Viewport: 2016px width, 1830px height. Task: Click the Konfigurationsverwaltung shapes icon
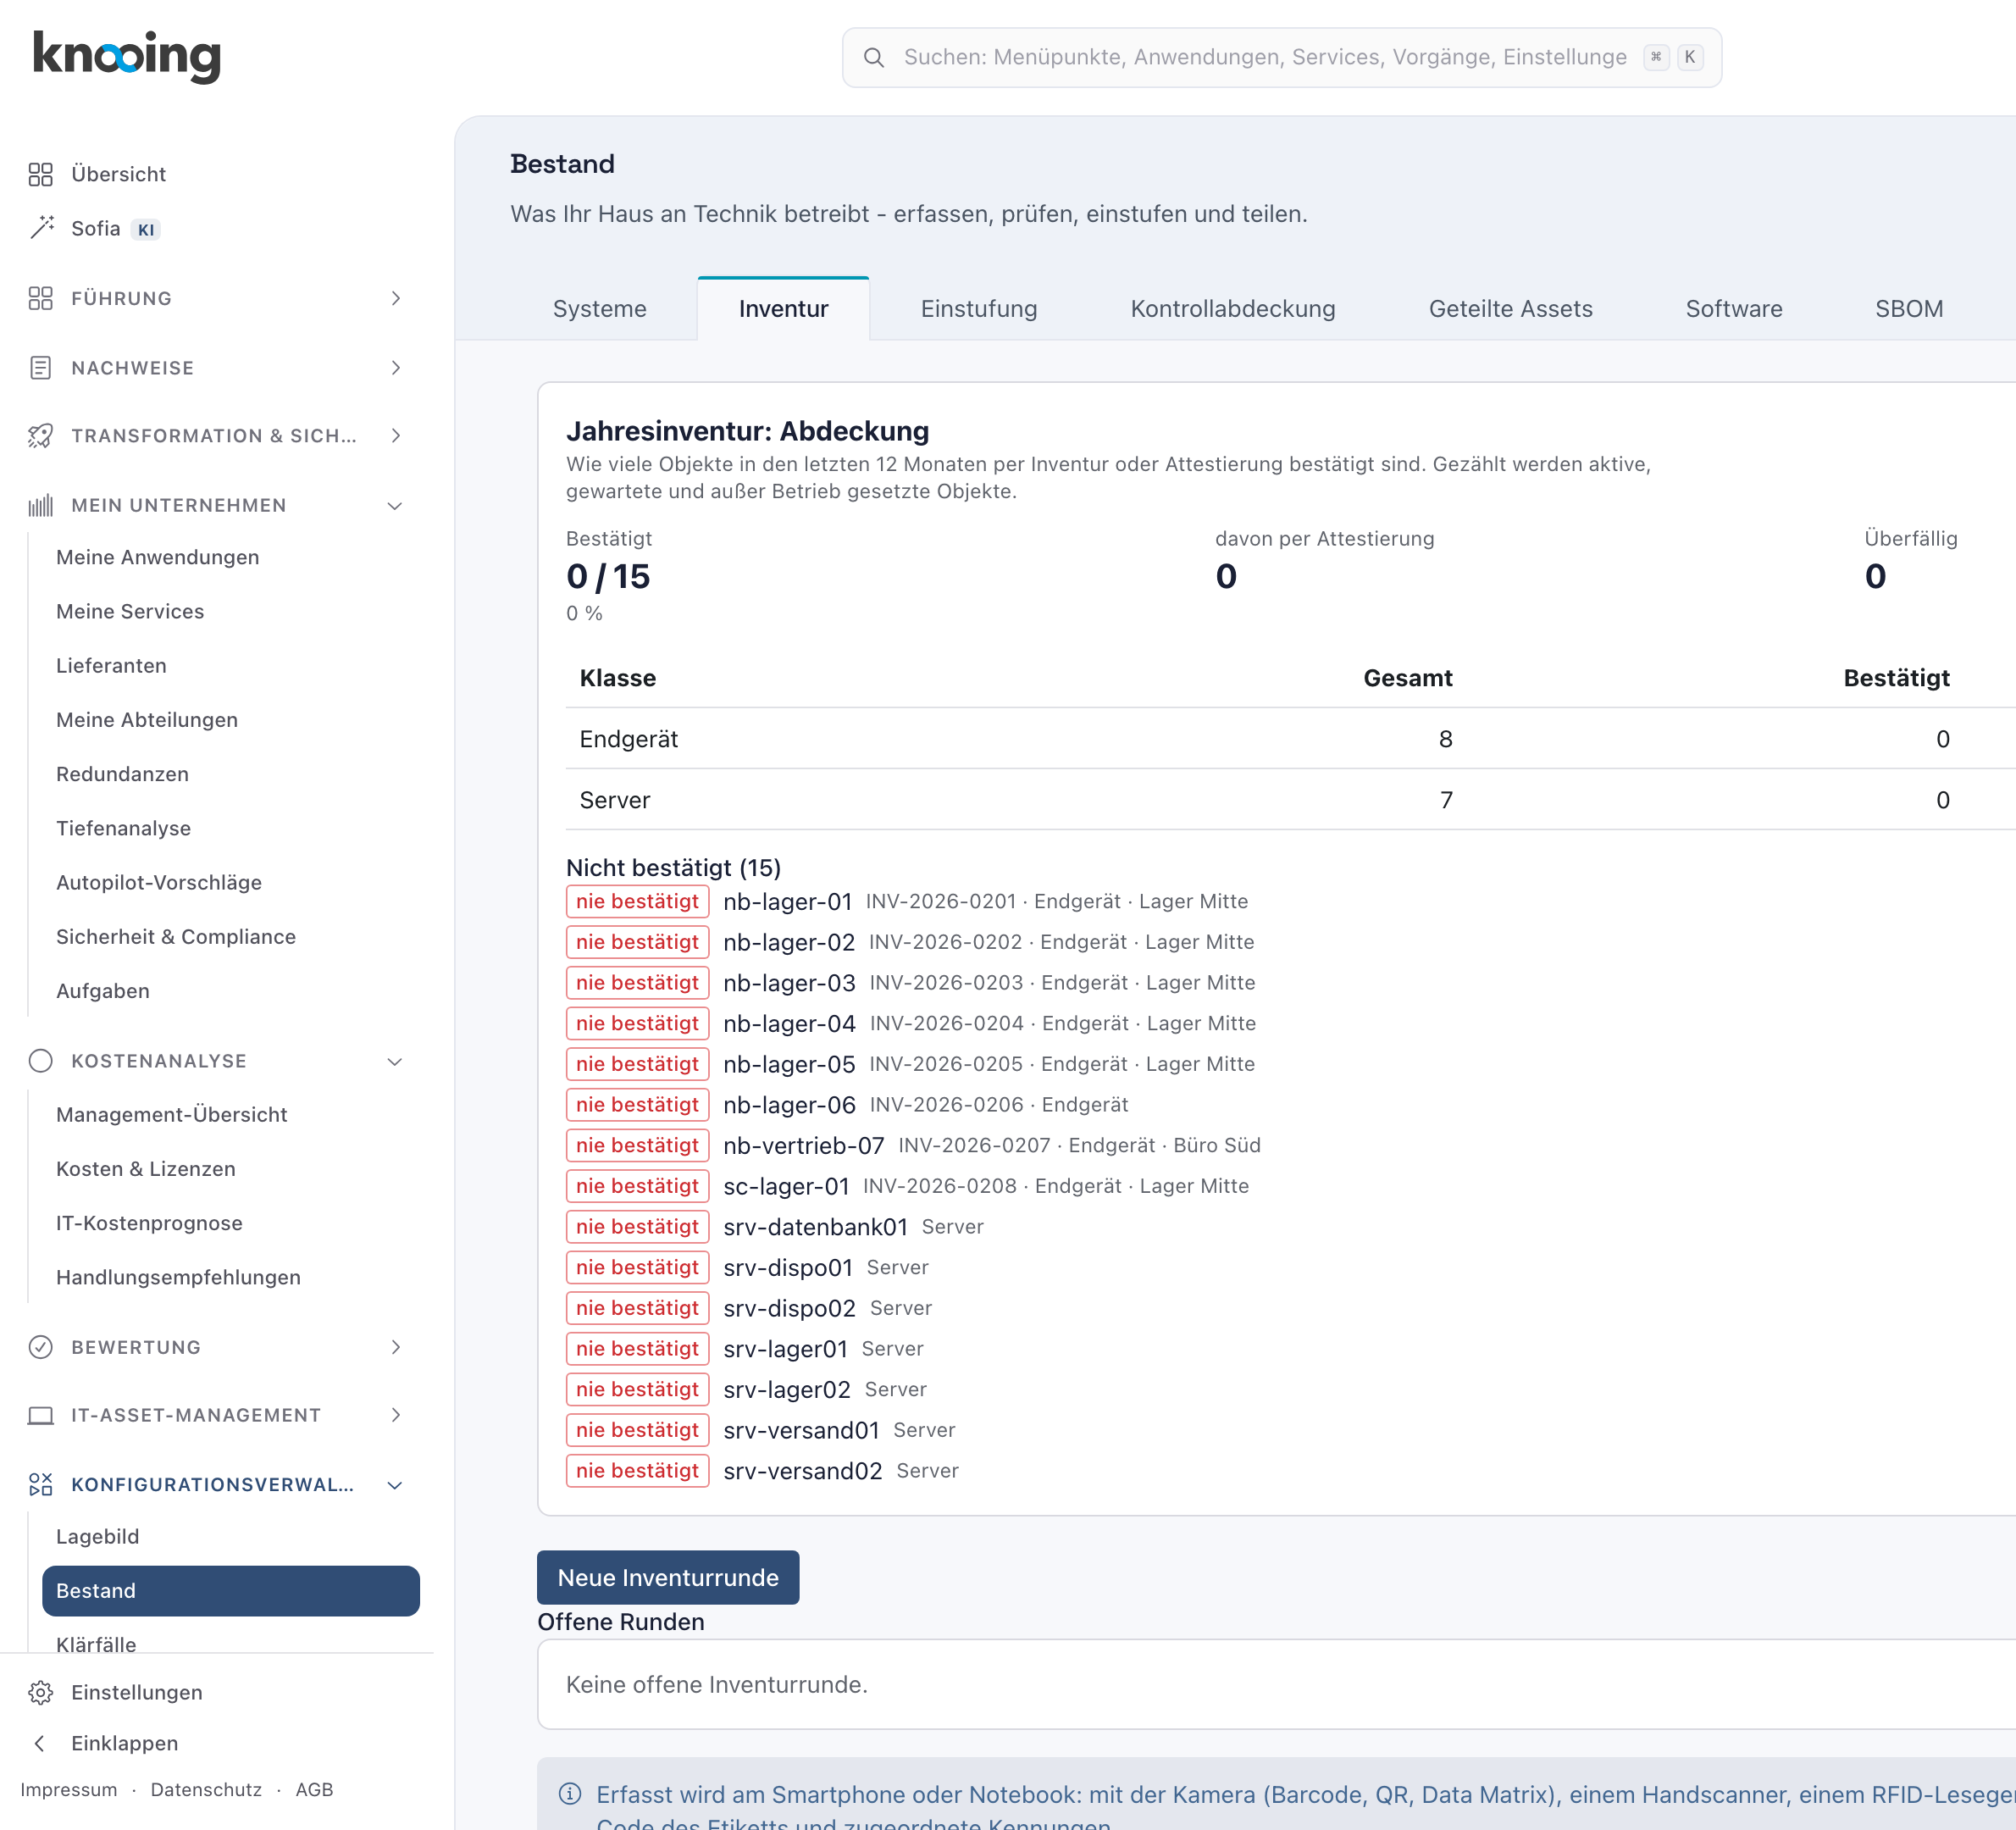pos(41,1484)
